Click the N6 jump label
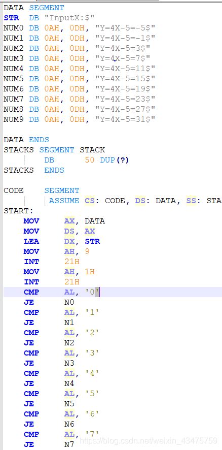The height and width of the screenshot is (450, 222). click(69, 424)
